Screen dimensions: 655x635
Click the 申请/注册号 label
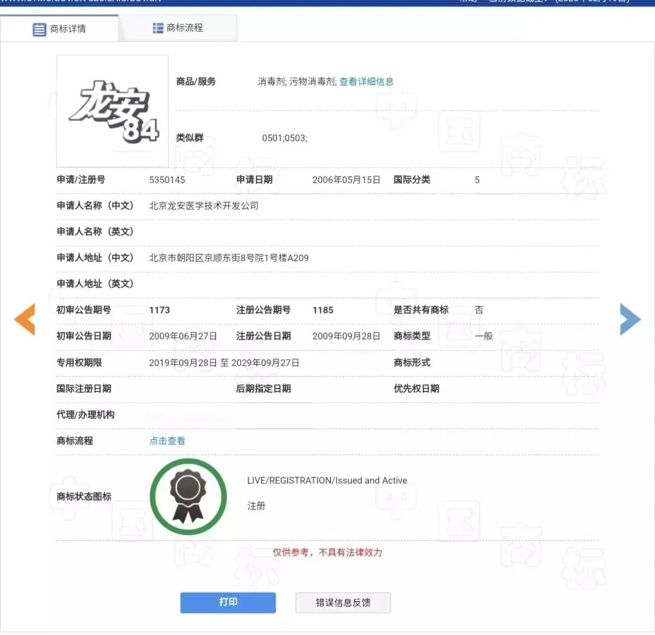click(x=81, y=179)
